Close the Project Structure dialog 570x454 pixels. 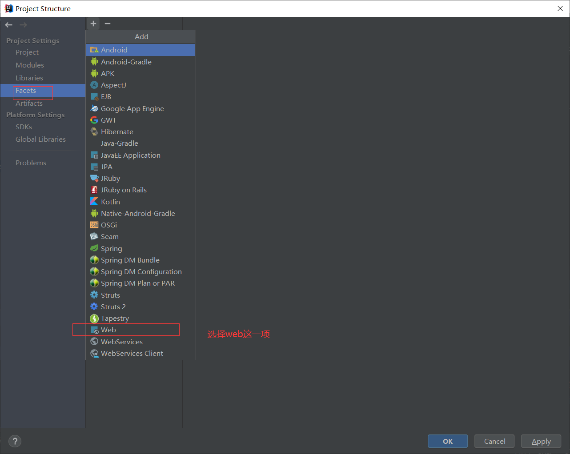(560, 8)
